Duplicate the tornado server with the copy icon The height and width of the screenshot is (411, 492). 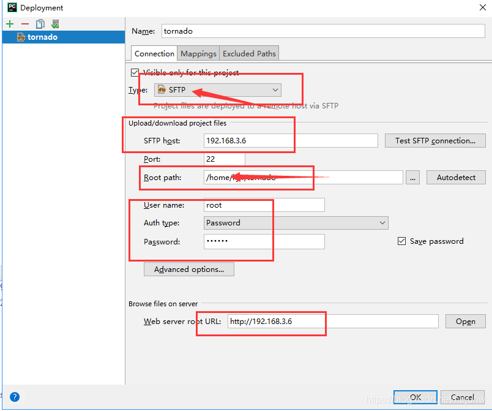point(39,23)
